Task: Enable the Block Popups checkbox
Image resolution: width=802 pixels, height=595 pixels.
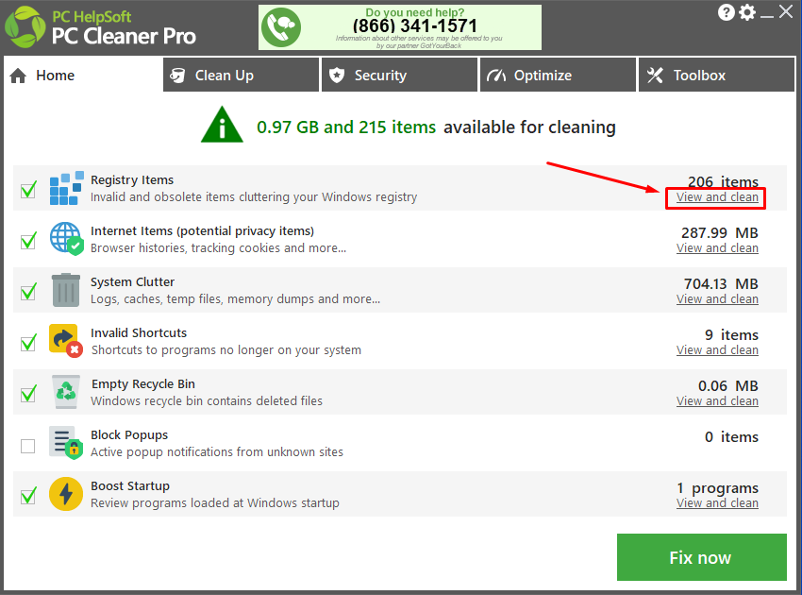Action: click(27, 446)
